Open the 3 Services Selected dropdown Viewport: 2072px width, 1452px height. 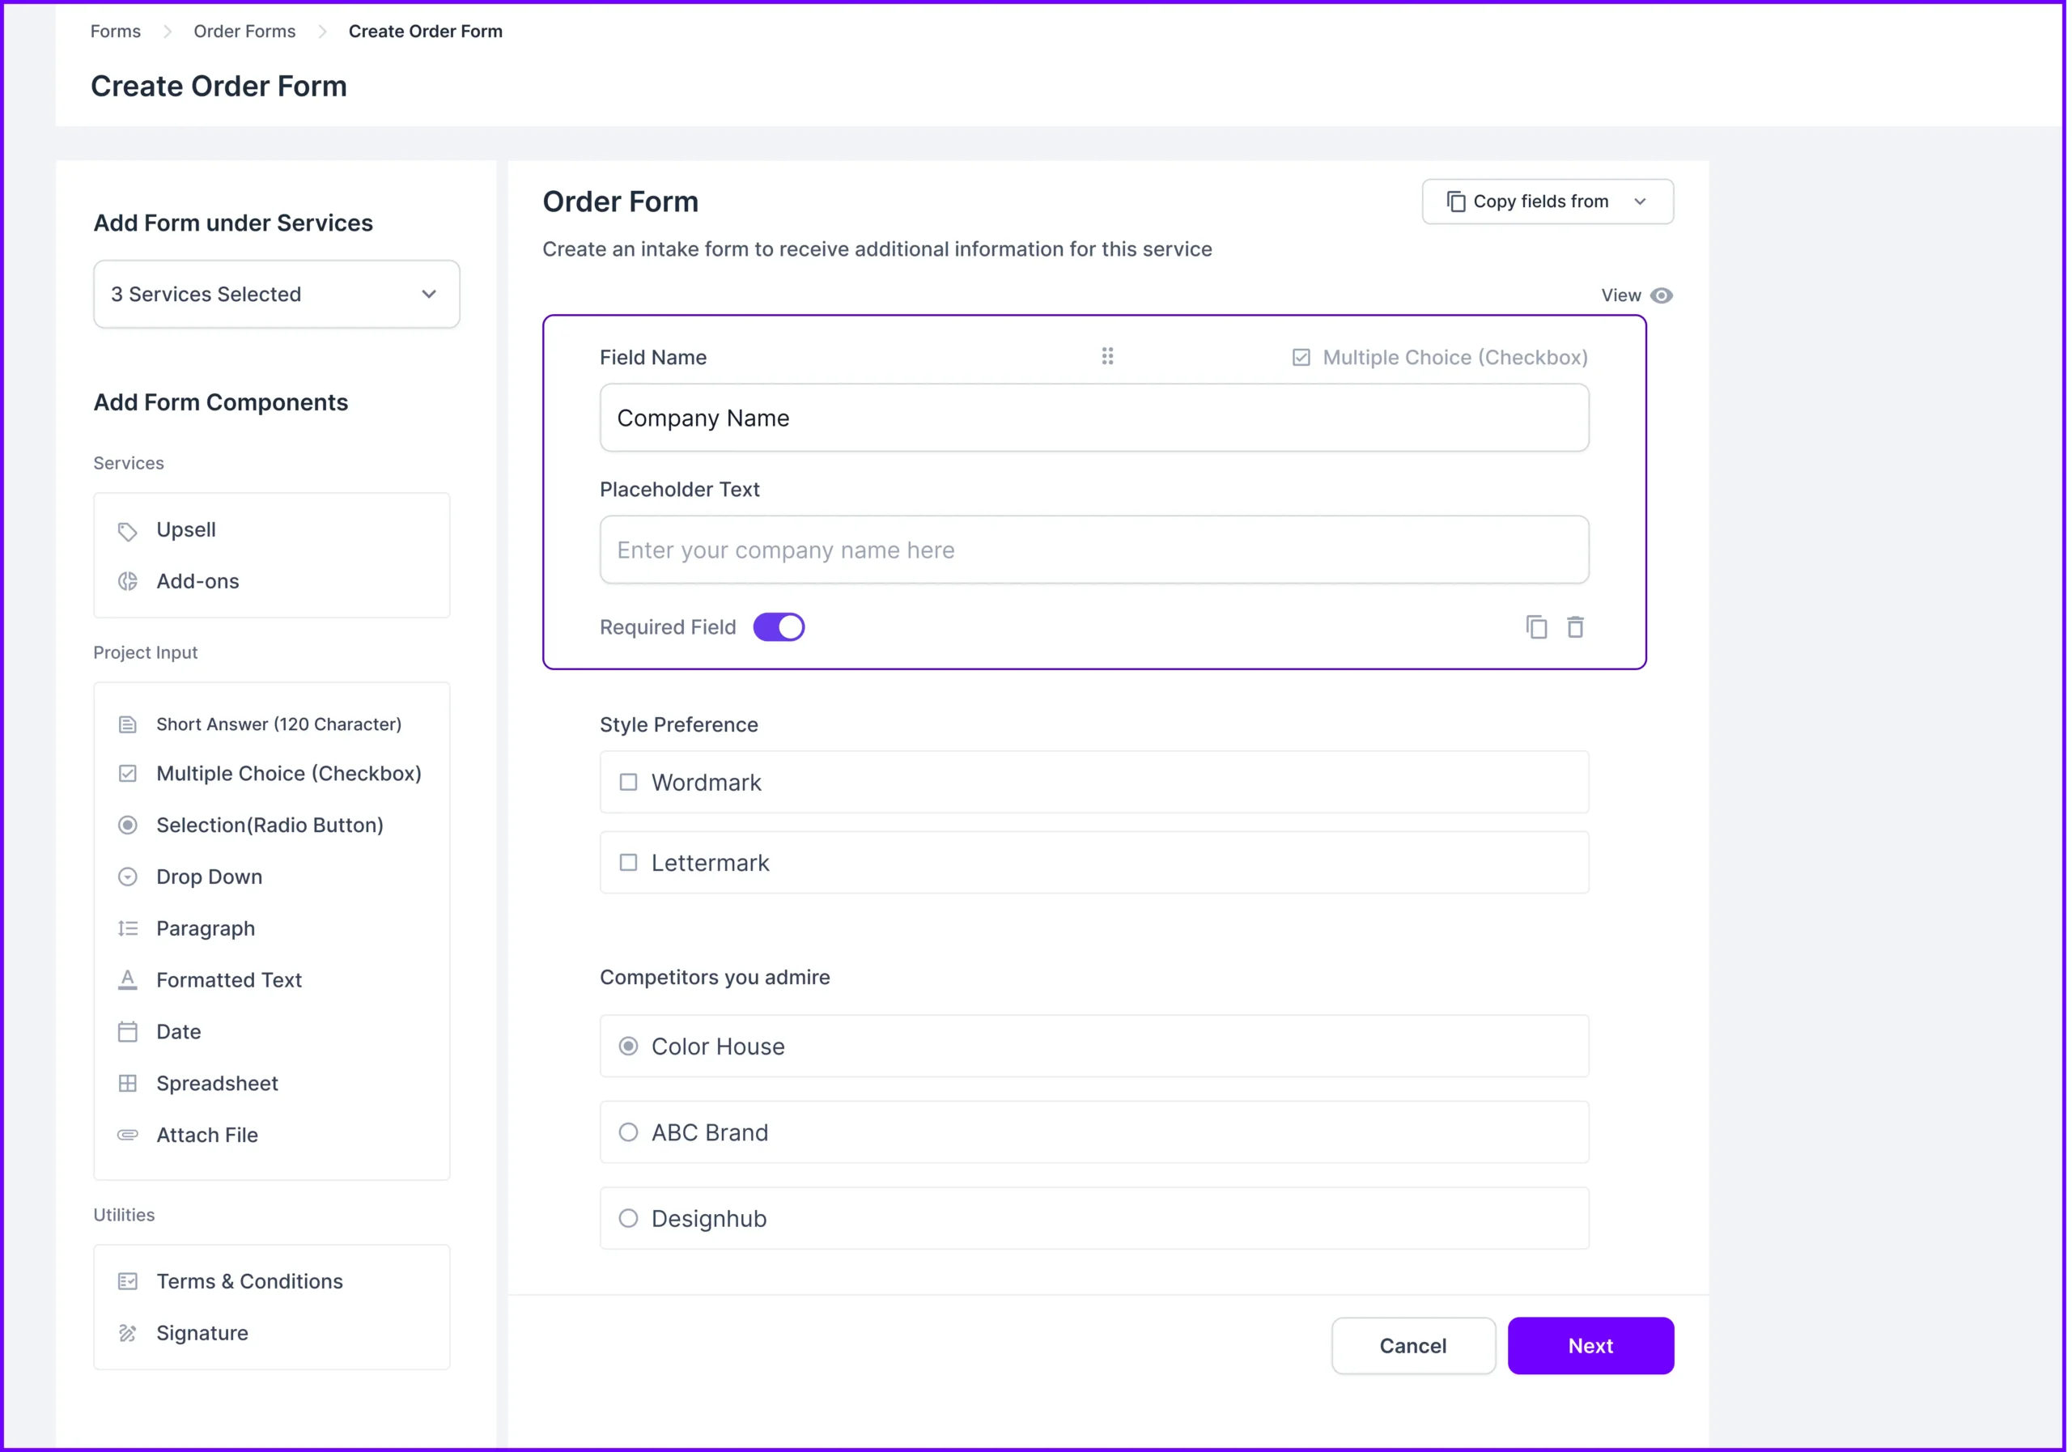point(276,294)
